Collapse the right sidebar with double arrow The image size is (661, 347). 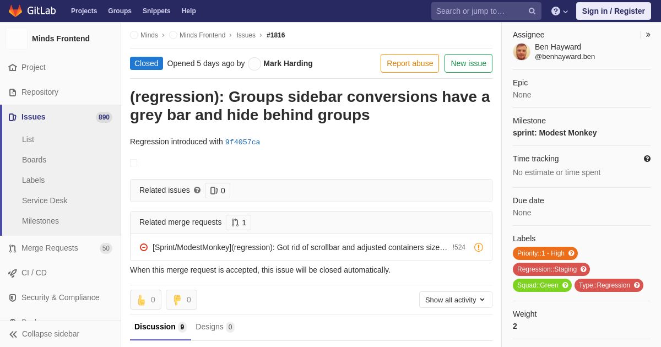click(x=648, y=35)
